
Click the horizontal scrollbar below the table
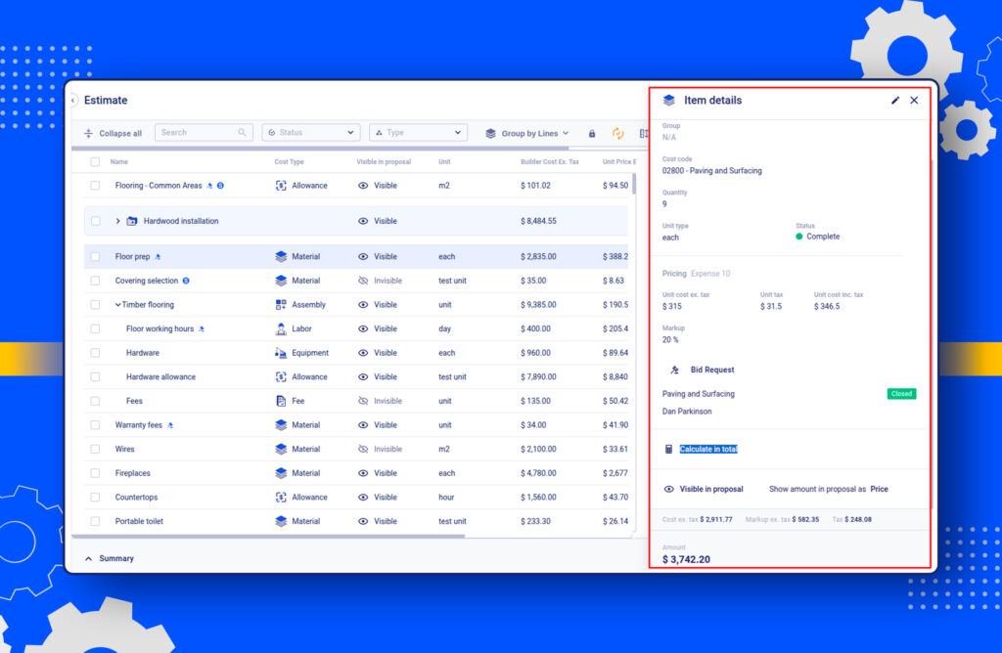268,537
